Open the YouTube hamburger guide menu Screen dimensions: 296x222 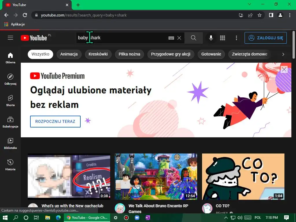coord(10,38)
